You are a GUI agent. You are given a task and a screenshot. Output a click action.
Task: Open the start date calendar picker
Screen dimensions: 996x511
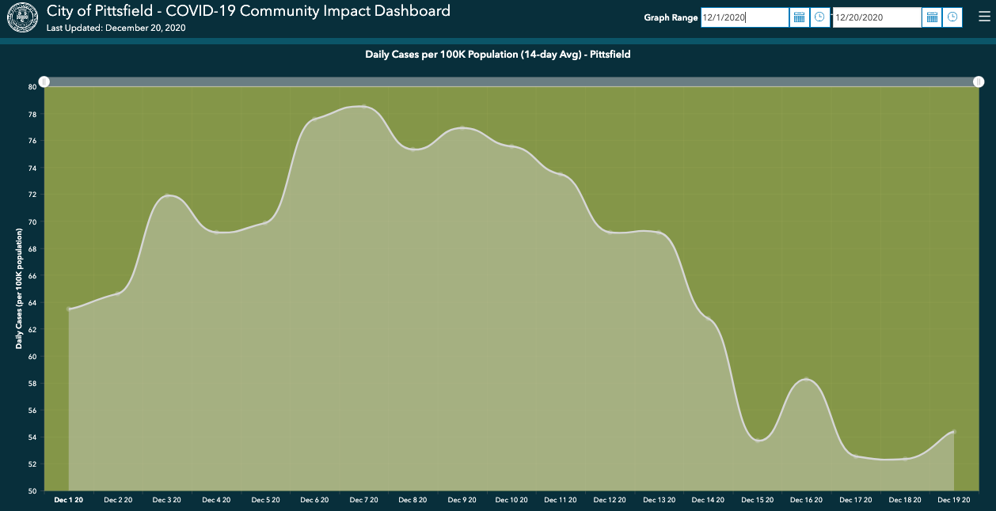click(x=799, y=17)
